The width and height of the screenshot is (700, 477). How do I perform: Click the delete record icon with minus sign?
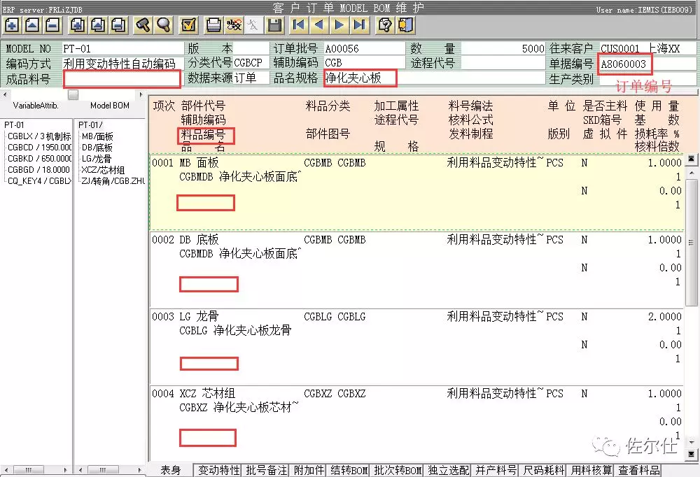tap(52, 25)
